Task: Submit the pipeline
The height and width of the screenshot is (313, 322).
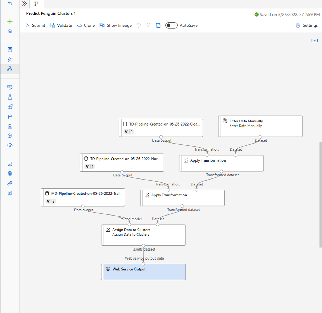Action: pos(35,25)
